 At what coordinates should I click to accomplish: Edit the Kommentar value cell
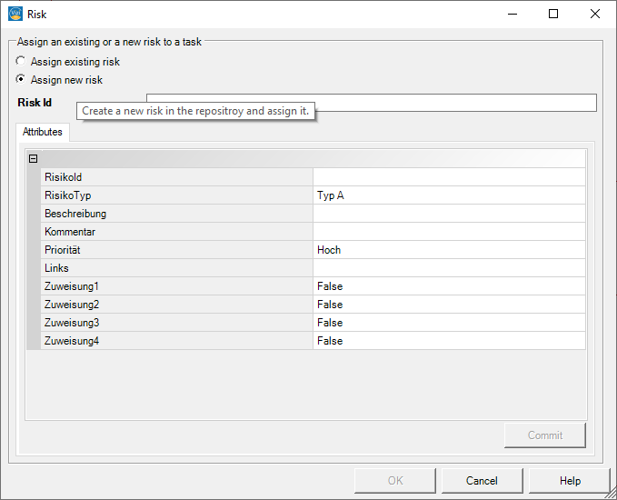pyautogui.click(x=449, y=232)
